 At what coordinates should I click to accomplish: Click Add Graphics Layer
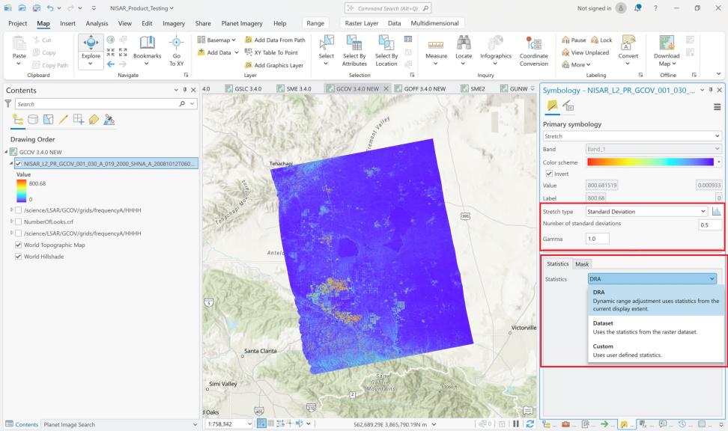[274, 65]
